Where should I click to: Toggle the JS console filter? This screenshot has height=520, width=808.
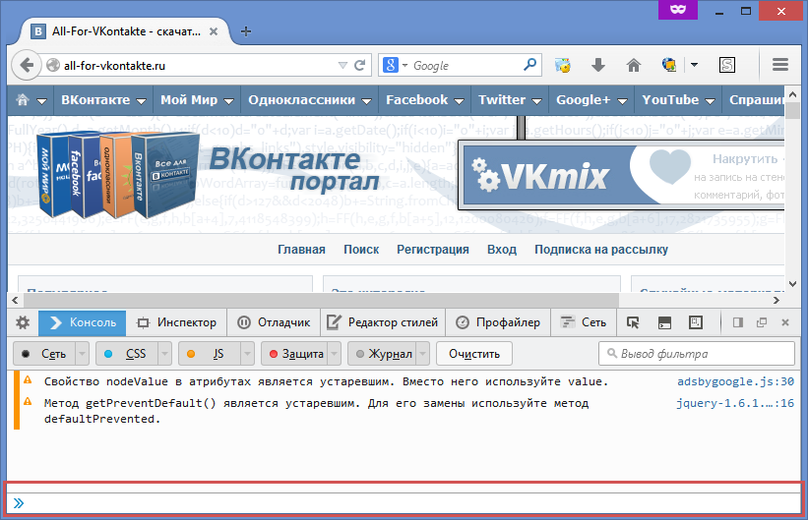210,354
